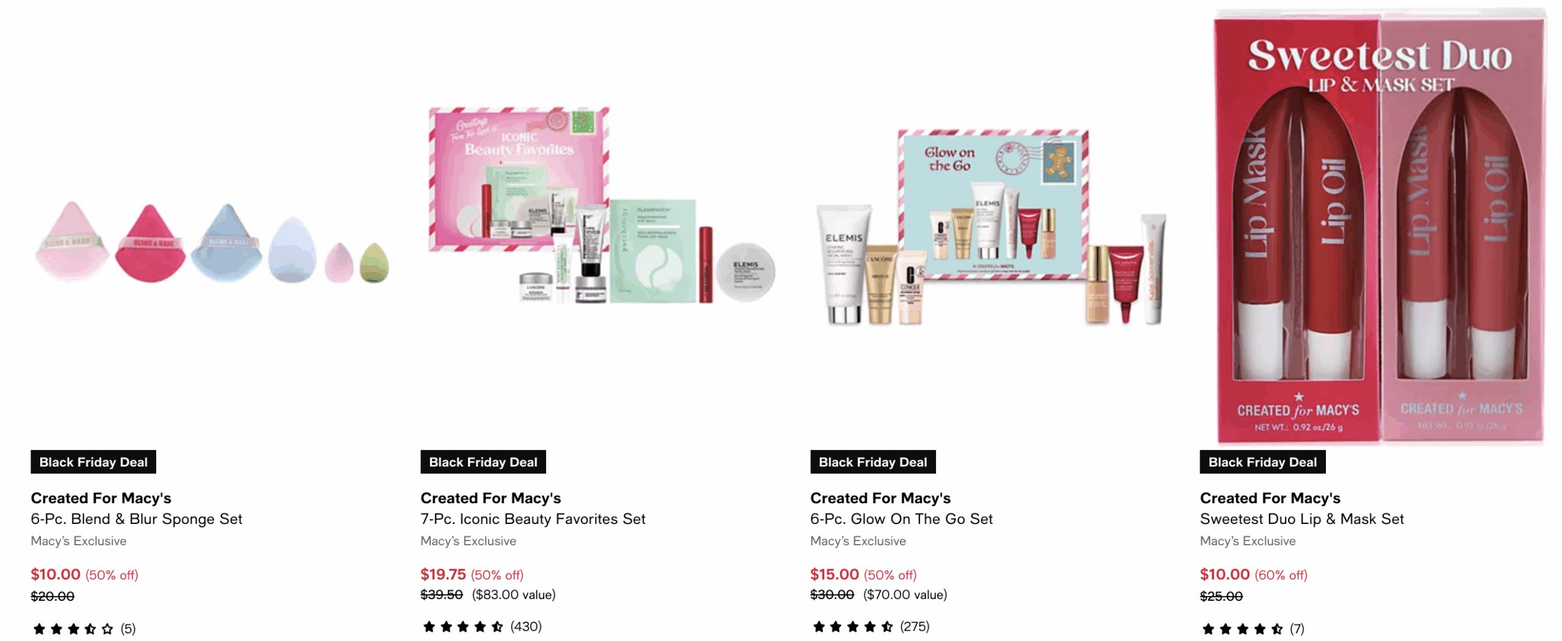Open the Blend & Blur Sponge Set image
Viewport: 1562px width, 641px height.
pyautogui.click(x=212, y=243)
